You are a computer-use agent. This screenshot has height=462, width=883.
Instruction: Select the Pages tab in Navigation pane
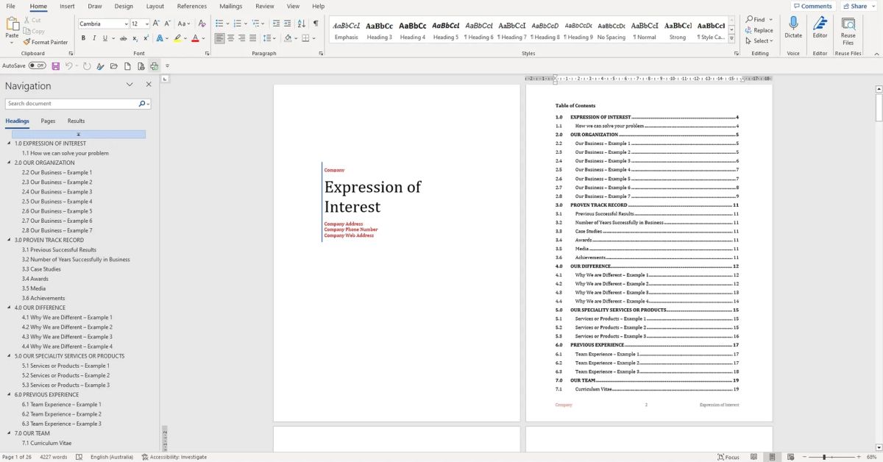click(48, 121)
